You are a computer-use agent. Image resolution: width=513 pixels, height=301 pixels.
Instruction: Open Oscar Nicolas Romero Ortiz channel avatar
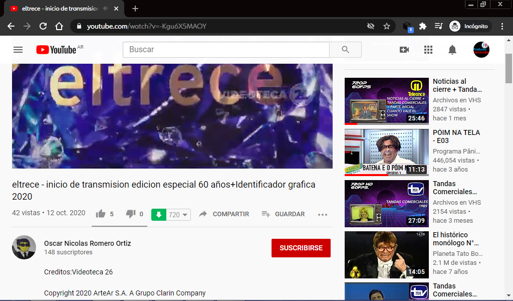24,247
